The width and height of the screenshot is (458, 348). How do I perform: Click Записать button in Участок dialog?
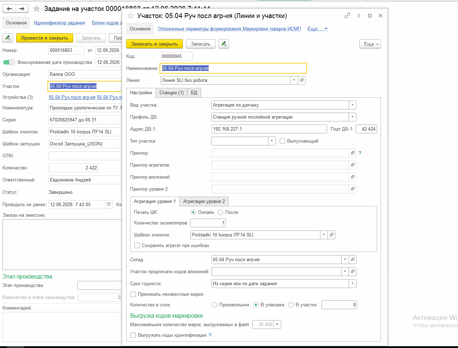201,44
